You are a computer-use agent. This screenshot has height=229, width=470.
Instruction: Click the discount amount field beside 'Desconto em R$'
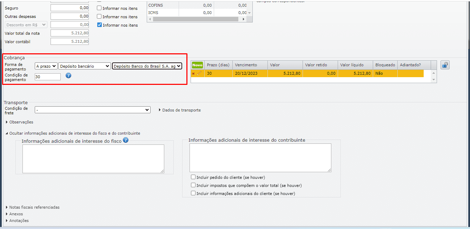point(69,25)
